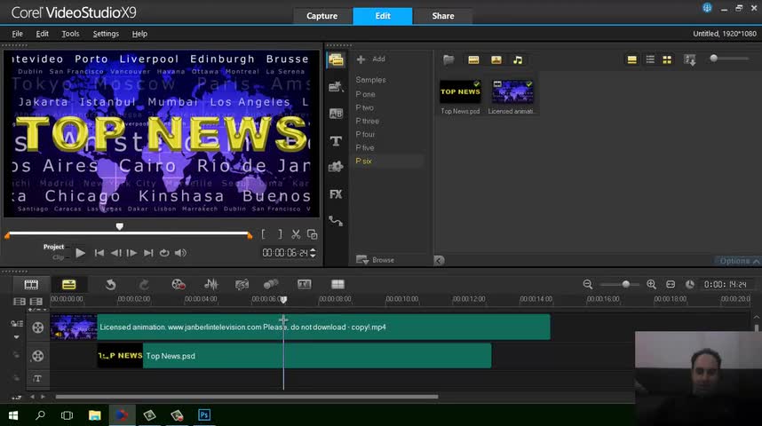Image resolution: width=762 pixels, height=426 pixels.
Task: Open the FX Filter library
Action: coord(336,193)
